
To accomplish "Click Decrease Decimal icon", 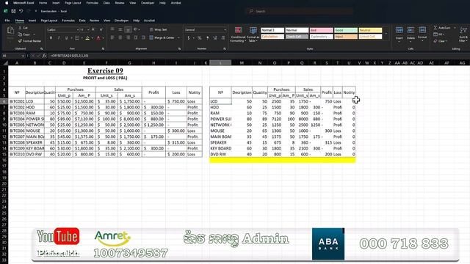I will pos(223,38).
